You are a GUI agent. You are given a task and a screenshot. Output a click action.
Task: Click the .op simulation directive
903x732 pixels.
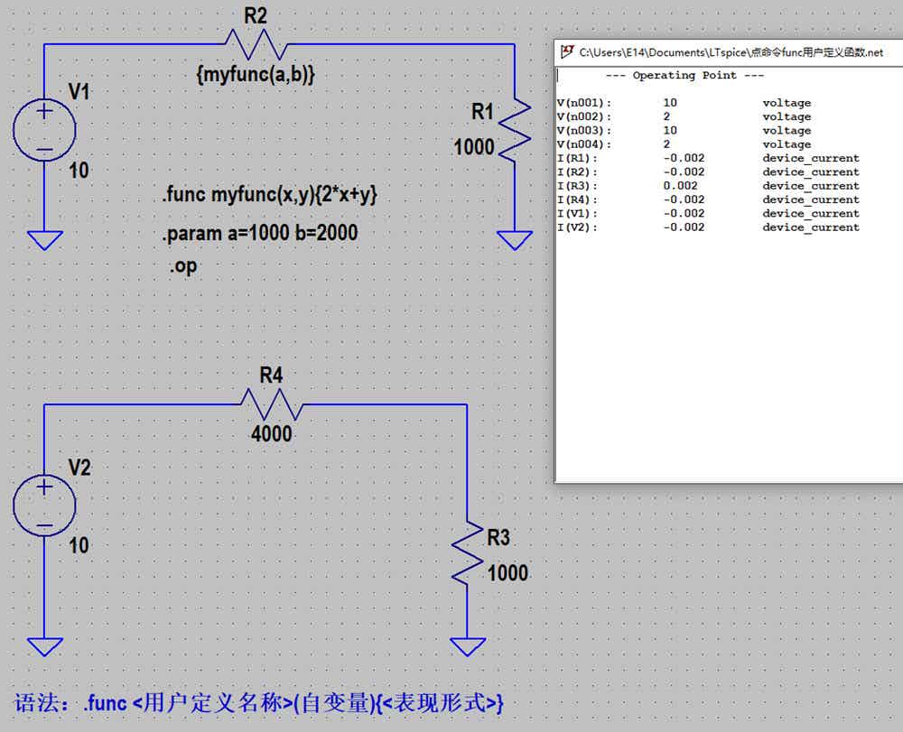183,266
